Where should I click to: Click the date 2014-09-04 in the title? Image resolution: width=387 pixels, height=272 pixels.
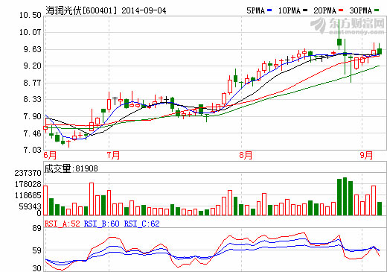[x=144, y=10]
